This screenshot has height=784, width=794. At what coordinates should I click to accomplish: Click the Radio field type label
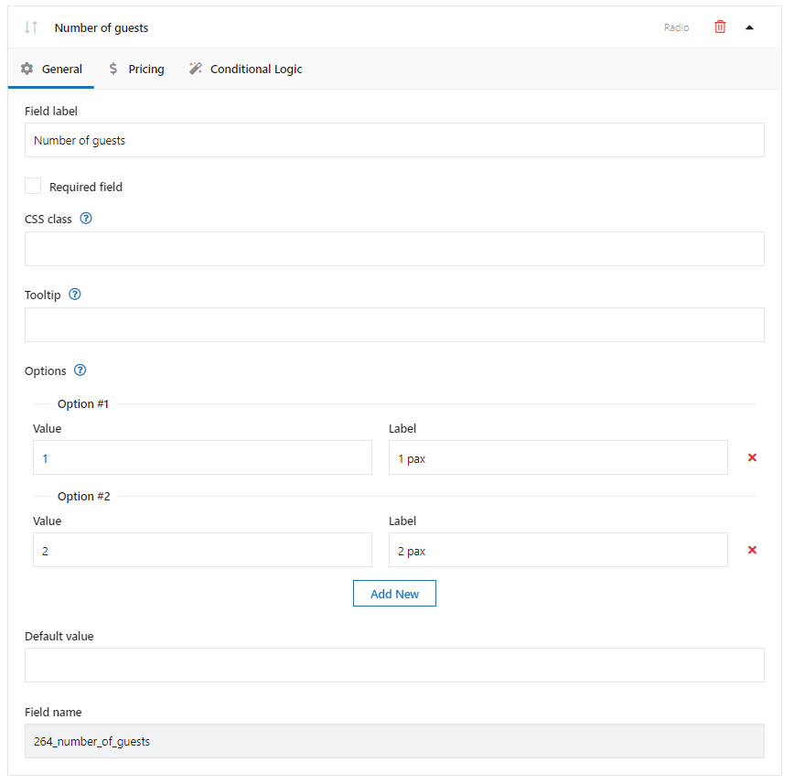point(677,27)
